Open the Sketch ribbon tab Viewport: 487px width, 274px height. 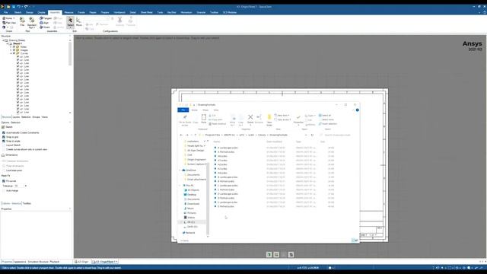tap(18, 12)
